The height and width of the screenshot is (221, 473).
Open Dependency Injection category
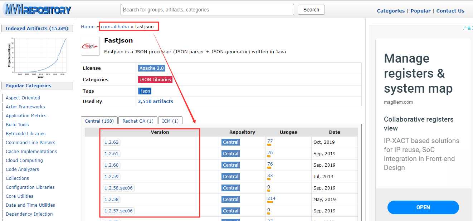point(29,214)
